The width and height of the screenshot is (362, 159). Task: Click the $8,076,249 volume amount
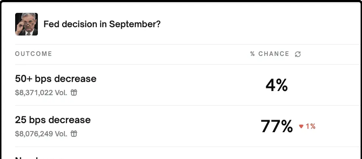(34, 133)
